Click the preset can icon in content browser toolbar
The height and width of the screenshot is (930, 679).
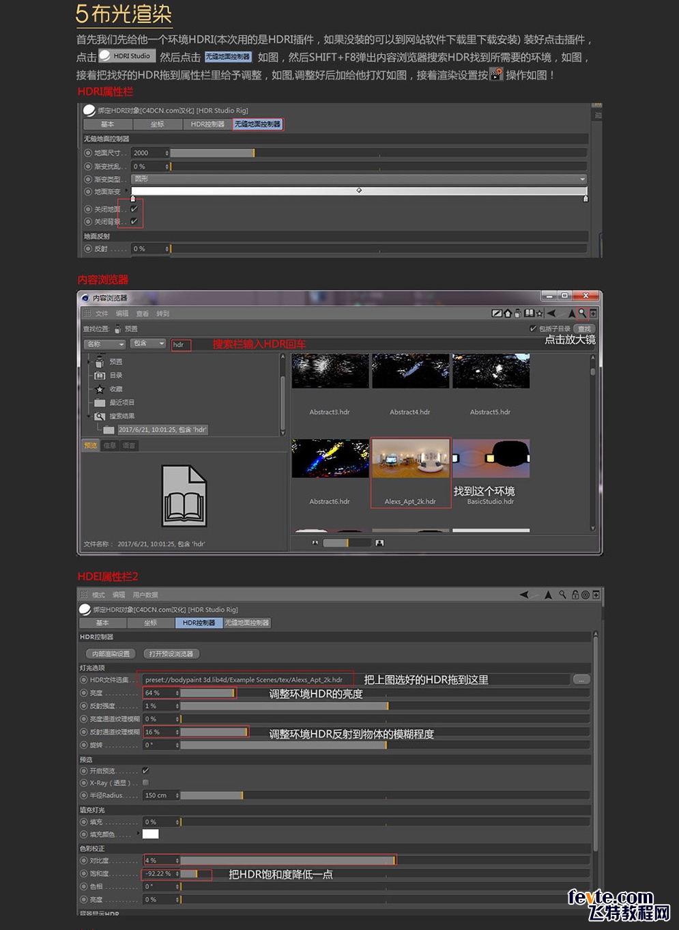pos(518,313)
